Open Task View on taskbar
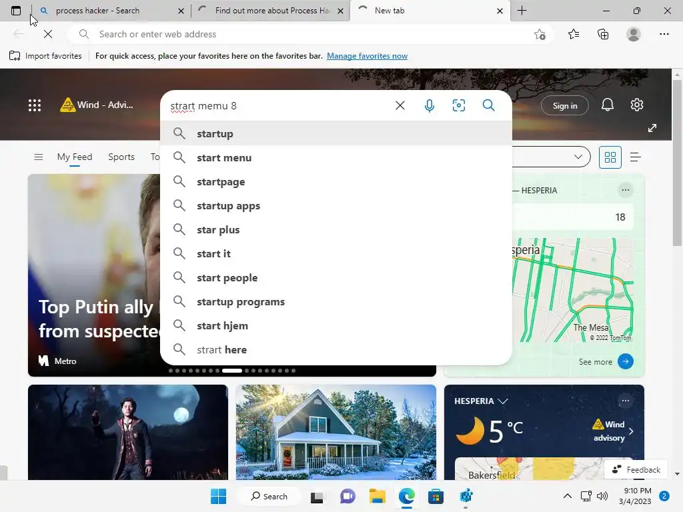 pos(317,496)
